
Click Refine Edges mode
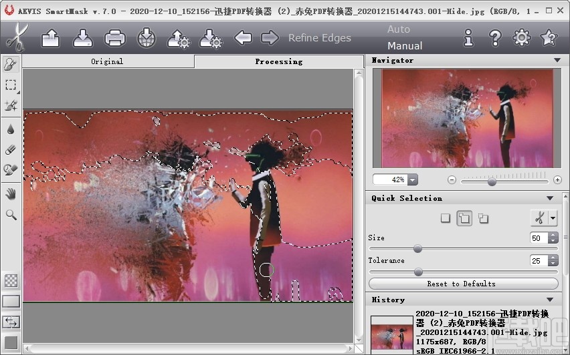coord(320,38)
